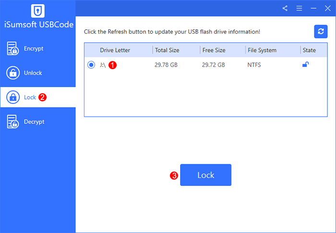
Task: Open the share options icon
Action: (x=285, y=8)
